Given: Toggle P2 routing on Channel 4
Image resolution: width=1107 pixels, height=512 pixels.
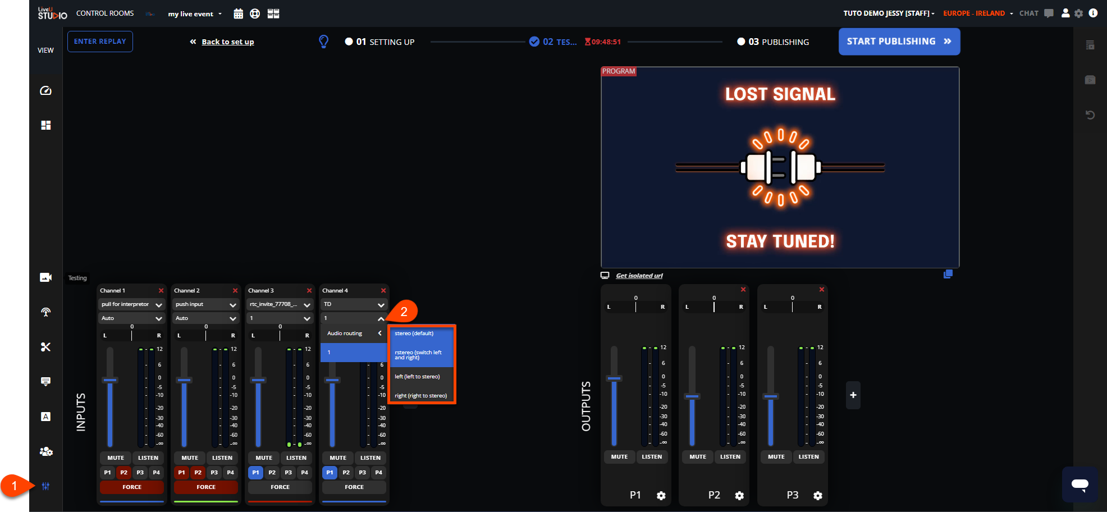Looking at the screenshot, I should pyautogui.click(x=346, y=473).
